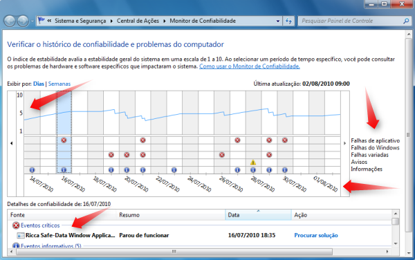This screenshot has width=415, height=260.
Task: Click the refresh icon beside the address bar
Action: 288,21
